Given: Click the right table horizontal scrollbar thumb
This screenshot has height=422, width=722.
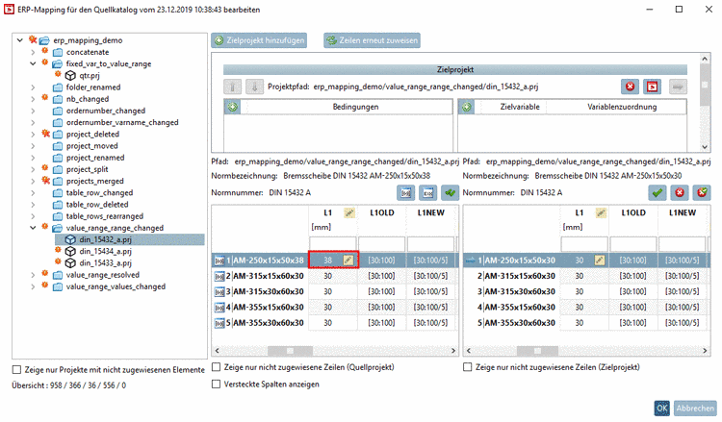Looking at the screenshot, I should click(x=537, y=351).
